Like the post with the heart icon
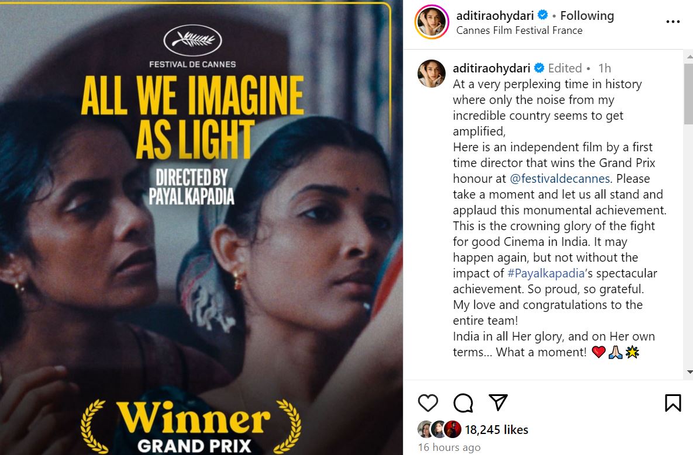The width and height of the screenshot is (693, 455). click(428, 402)
